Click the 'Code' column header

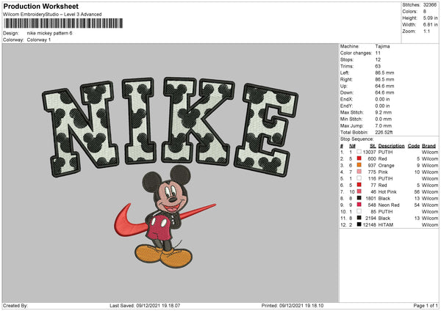[414, 146]
